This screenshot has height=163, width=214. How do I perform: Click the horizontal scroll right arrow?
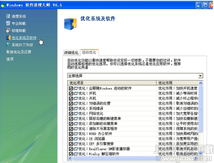[x=196, y=158]
